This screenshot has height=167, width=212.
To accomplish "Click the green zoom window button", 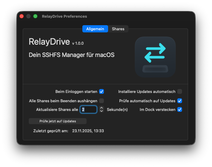I will (35, 16).
